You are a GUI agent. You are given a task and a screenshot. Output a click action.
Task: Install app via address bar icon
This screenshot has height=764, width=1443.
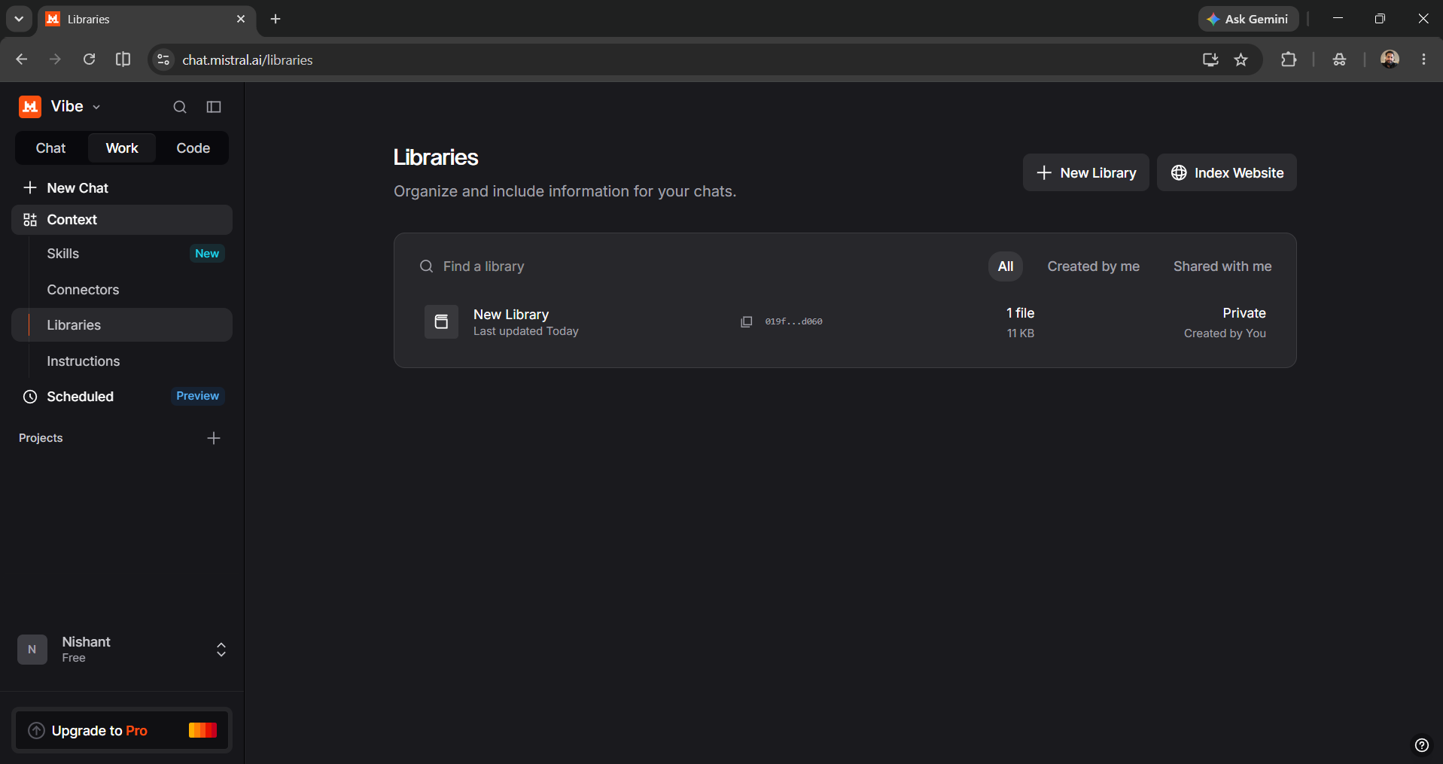(1210, 59)
